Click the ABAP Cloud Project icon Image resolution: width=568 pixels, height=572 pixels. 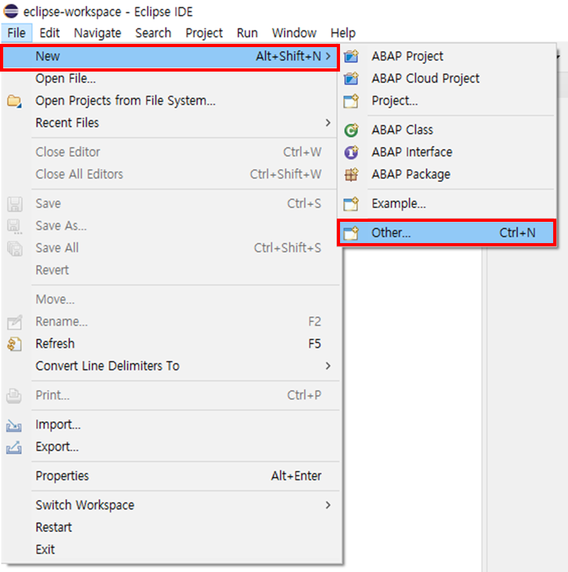(x=351, y=79)
